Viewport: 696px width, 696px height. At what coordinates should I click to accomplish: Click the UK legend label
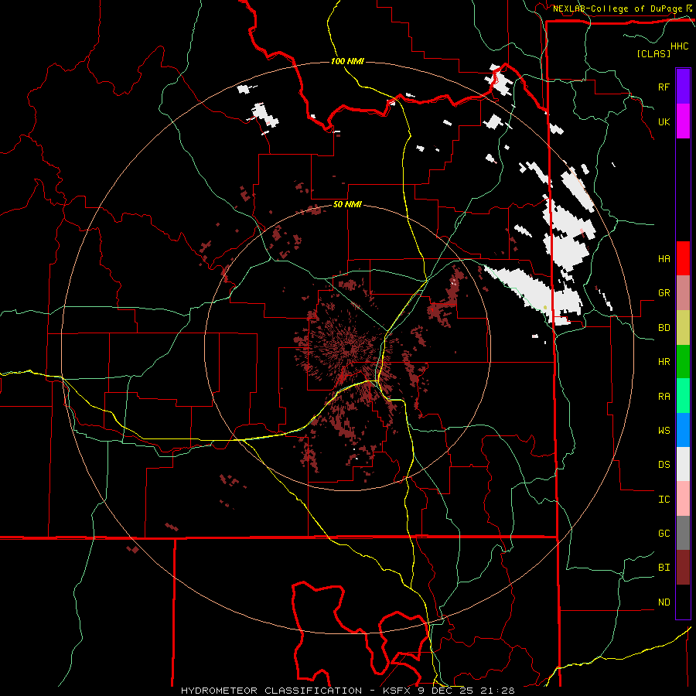click(x=664, y=121)
